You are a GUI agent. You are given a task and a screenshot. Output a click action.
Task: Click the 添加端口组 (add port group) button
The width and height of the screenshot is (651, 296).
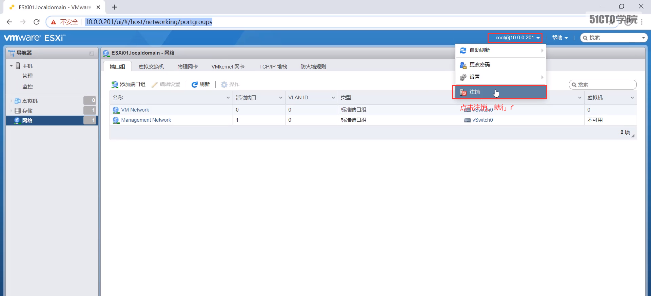pyautogui.click(x=129, y=84)
